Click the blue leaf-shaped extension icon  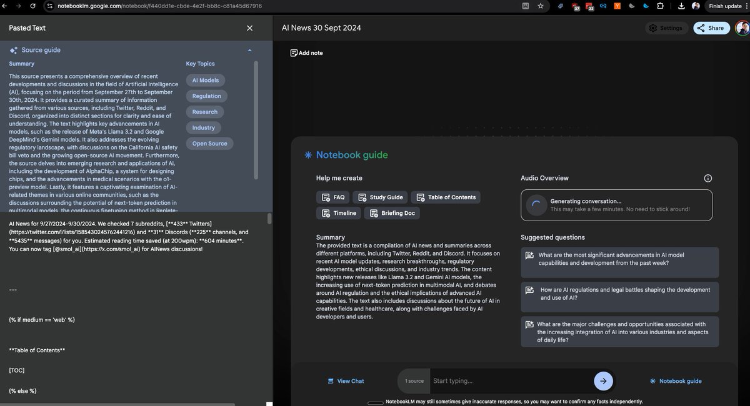(645, 6)
